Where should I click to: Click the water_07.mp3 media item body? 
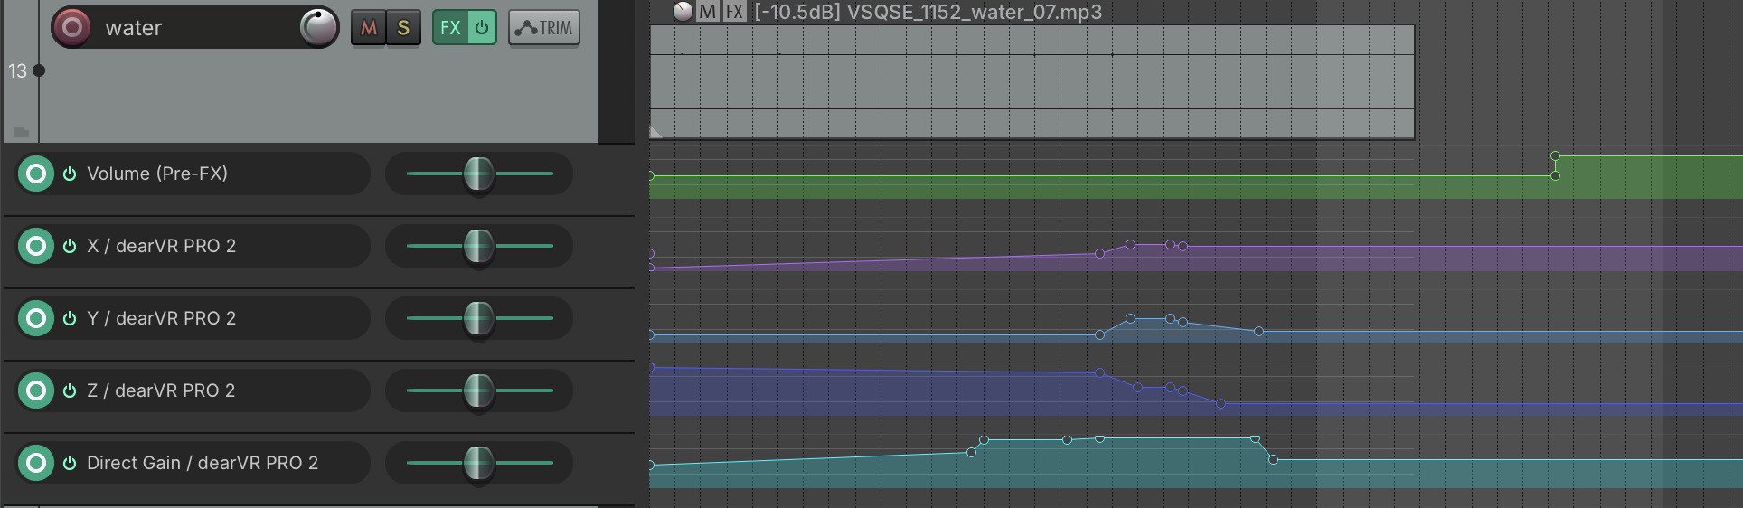(x=1032, y=81)
